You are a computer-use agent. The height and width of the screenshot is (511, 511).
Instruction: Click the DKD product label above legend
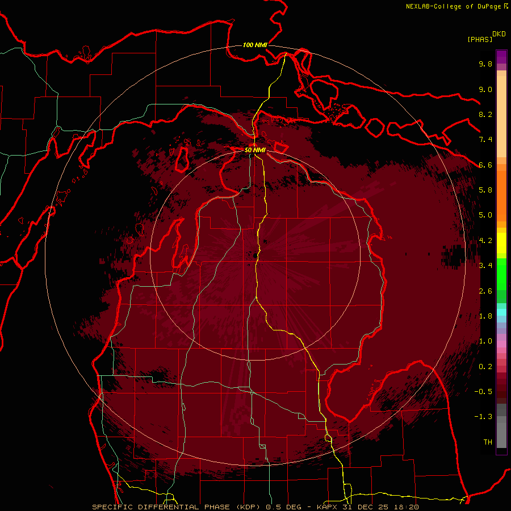tap(499, 34)
